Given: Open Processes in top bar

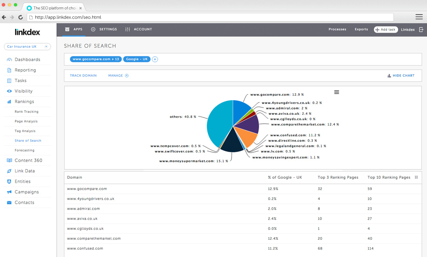Looking at the screenshot, I should click(337, 29).
